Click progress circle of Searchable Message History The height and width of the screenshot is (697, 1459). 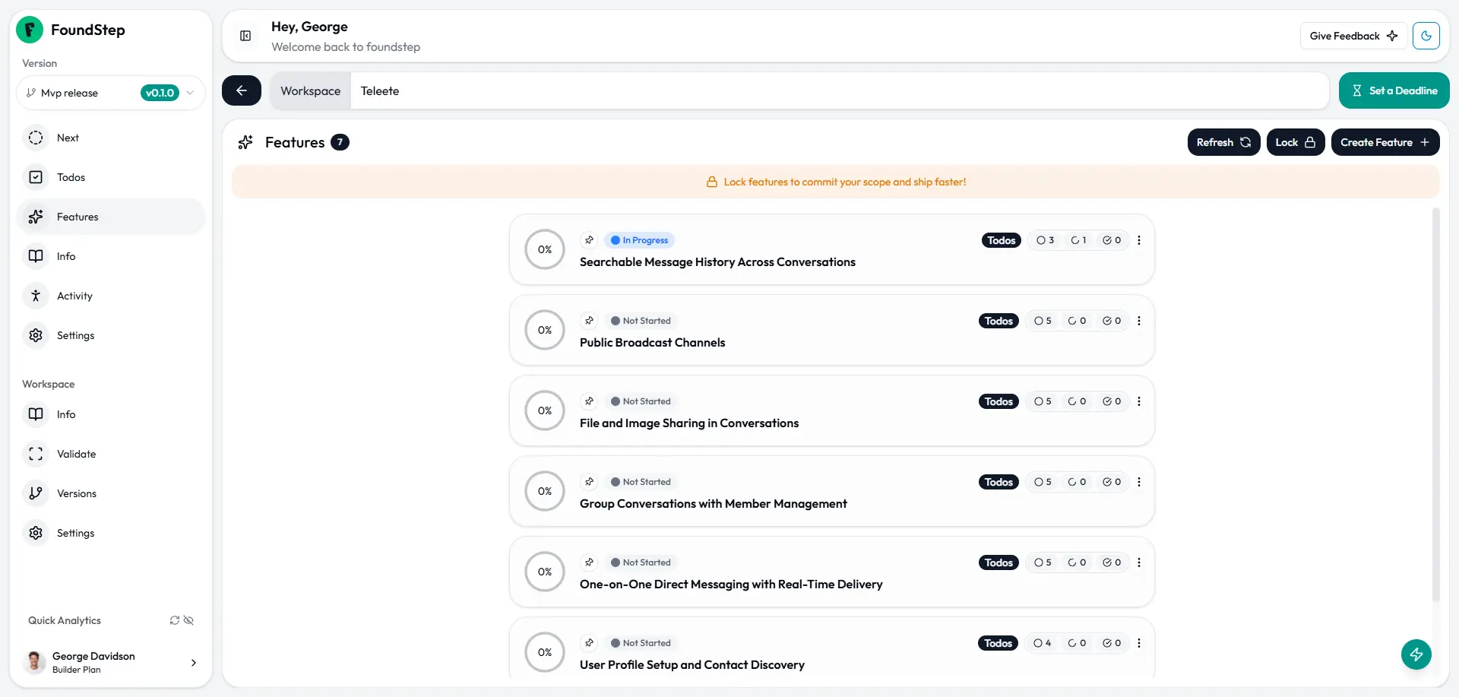pyautogui.click(x=545, y=249)
